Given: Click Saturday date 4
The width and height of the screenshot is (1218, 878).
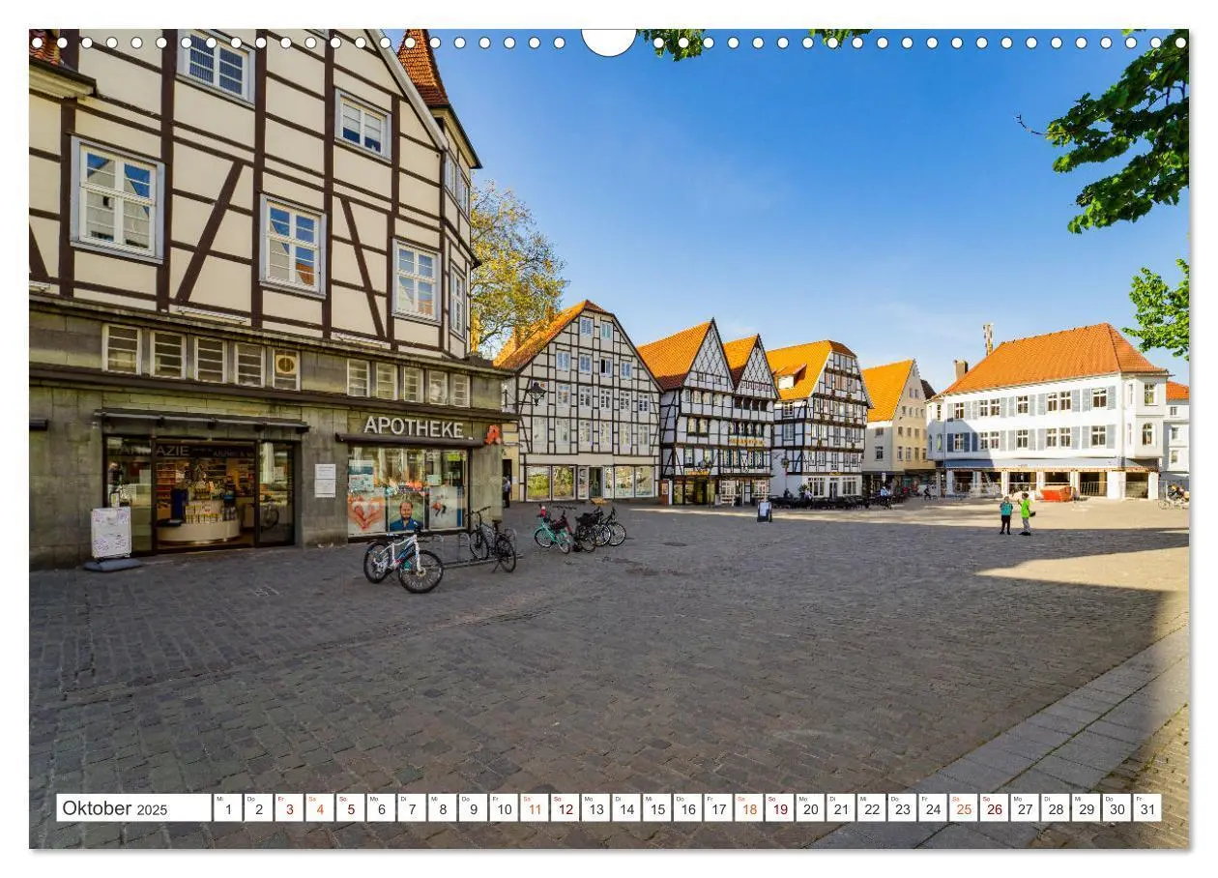Looking at the screenshot, I should coord(319,808).
